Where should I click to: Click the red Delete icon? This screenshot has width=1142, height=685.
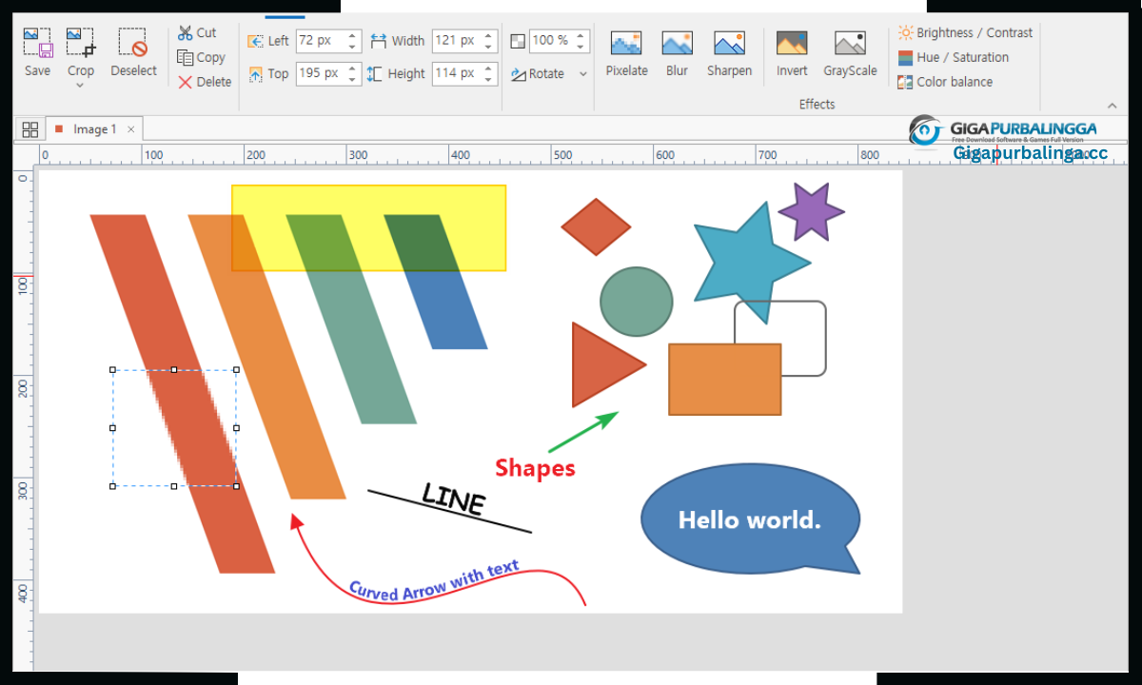pyautogui.click(x=186, y=82)
